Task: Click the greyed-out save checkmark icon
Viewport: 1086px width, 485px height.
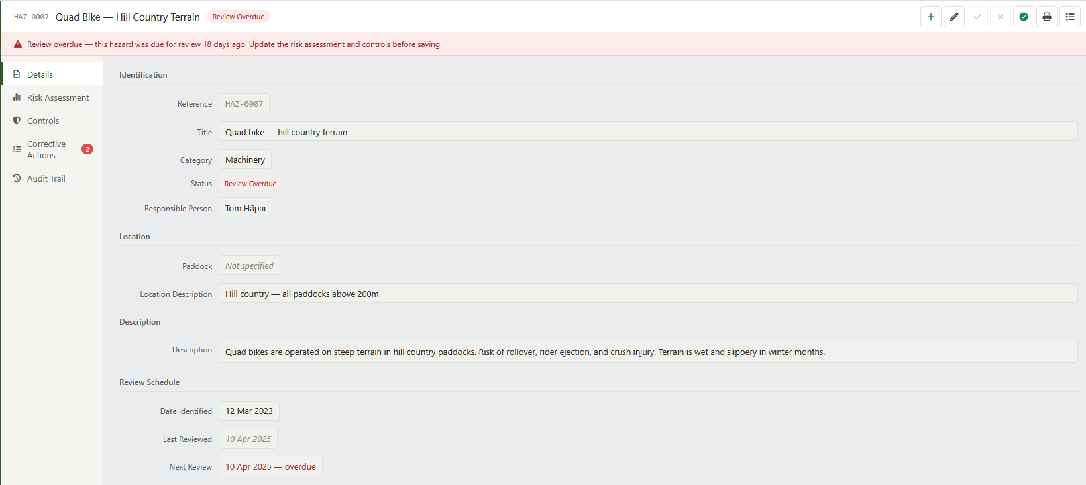Action: (x=977, y=17)
